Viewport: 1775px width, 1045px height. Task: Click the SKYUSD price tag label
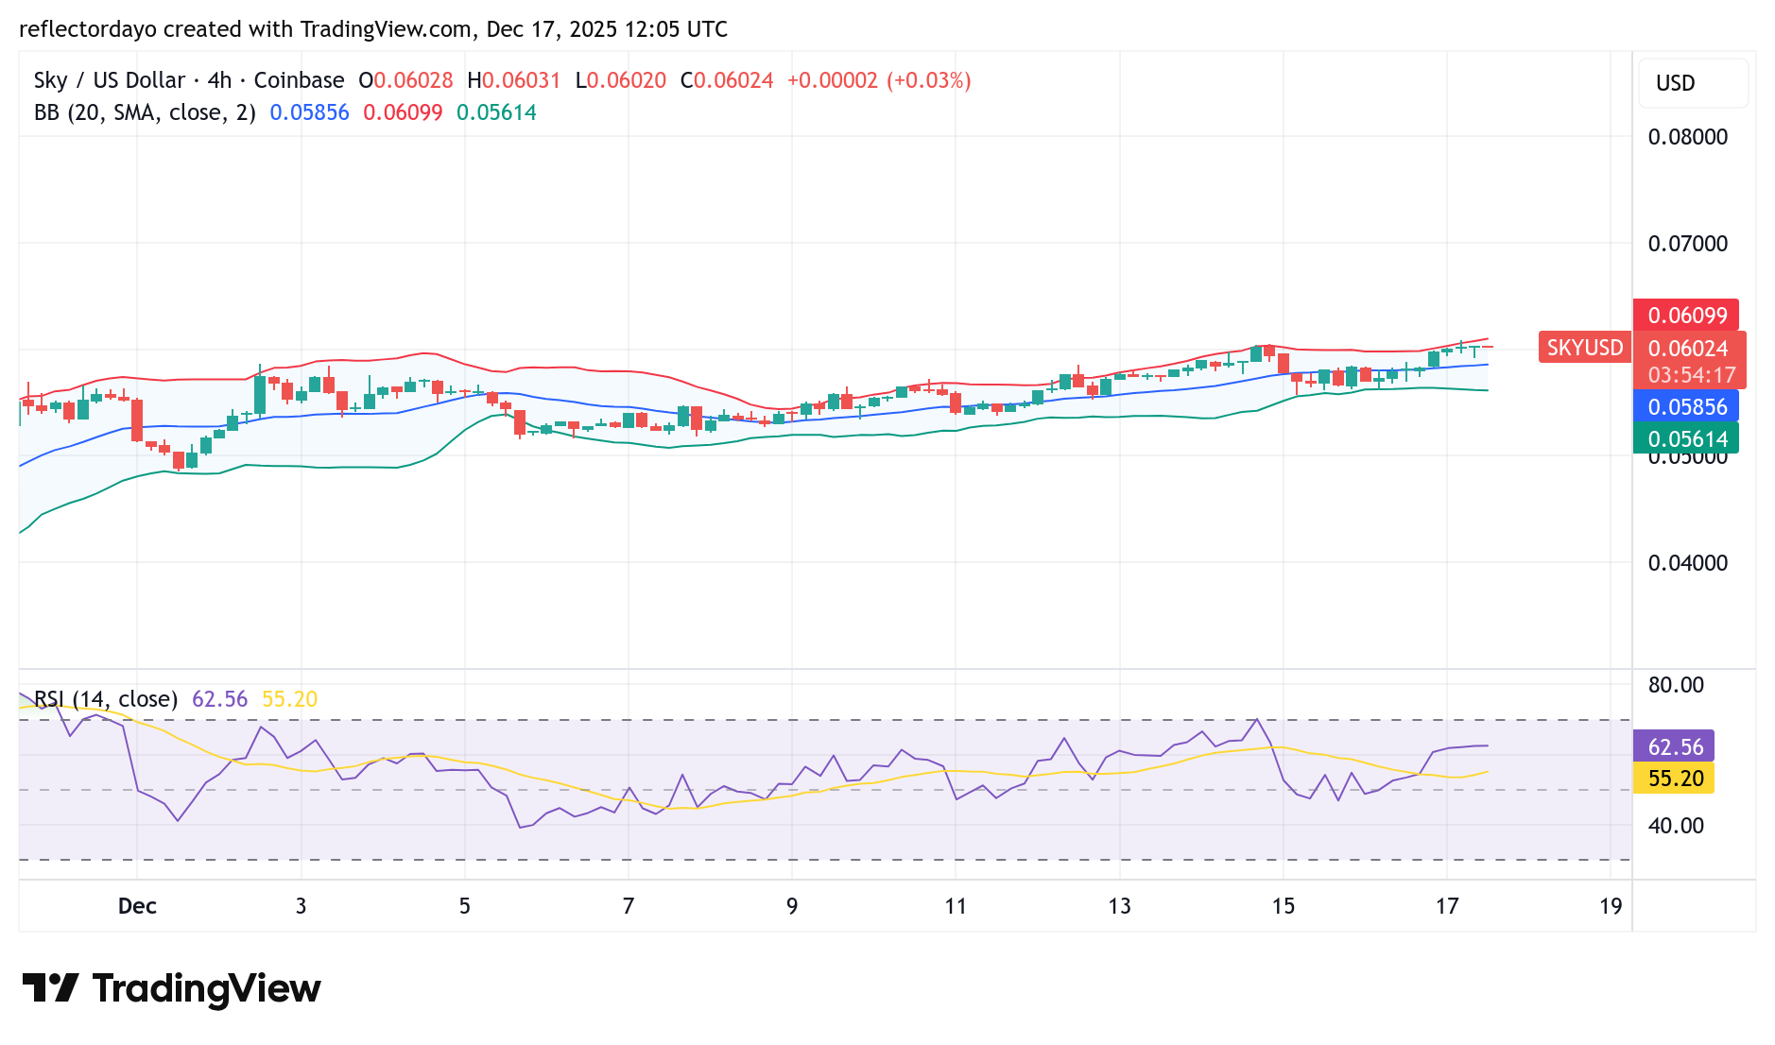tap(1585, 348)
